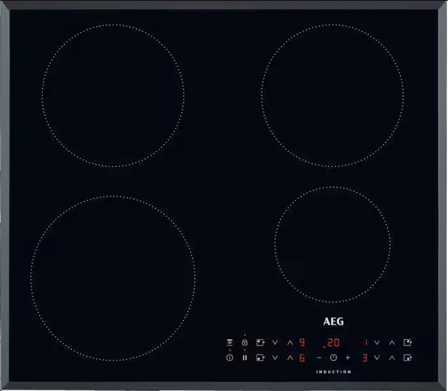This screenshot has height=391, width=448.
Task: Raise heat with up arrow beside 1
Action: click(x=392, y=342)
